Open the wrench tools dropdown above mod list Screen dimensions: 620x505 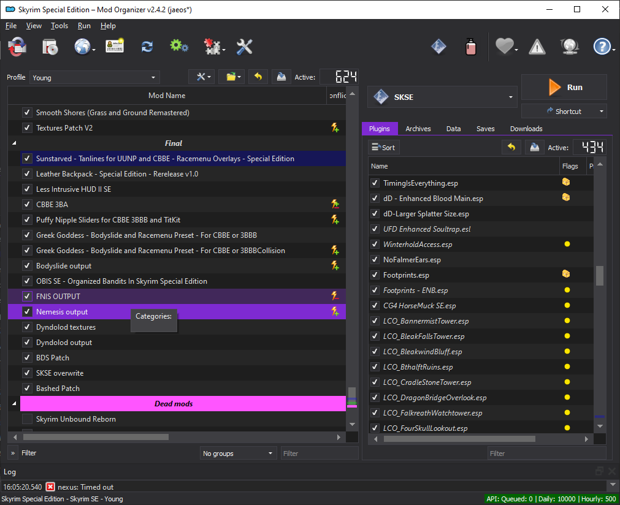click(202, 77)
